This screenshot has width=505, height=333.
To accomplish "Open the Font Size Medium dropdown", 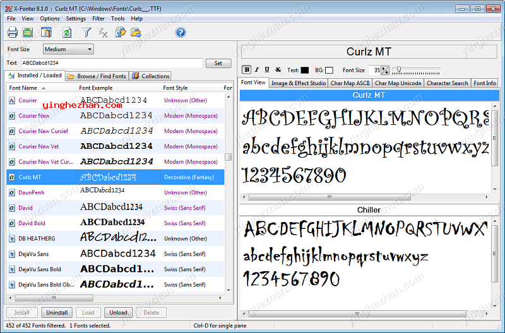I will pos(68,49).
